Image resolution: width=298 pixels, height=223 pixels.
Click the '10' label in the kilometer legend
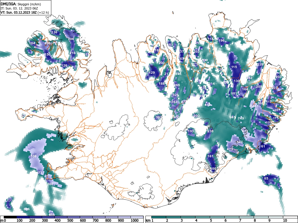click(x=285, y=221)
